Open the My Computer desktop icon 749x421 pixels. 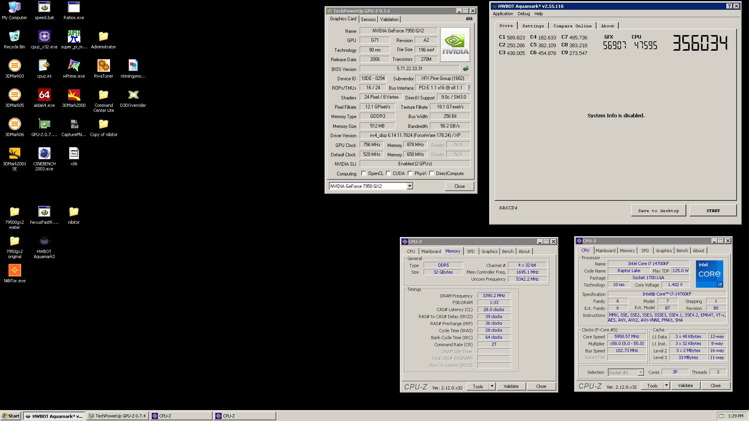(14, 11)
